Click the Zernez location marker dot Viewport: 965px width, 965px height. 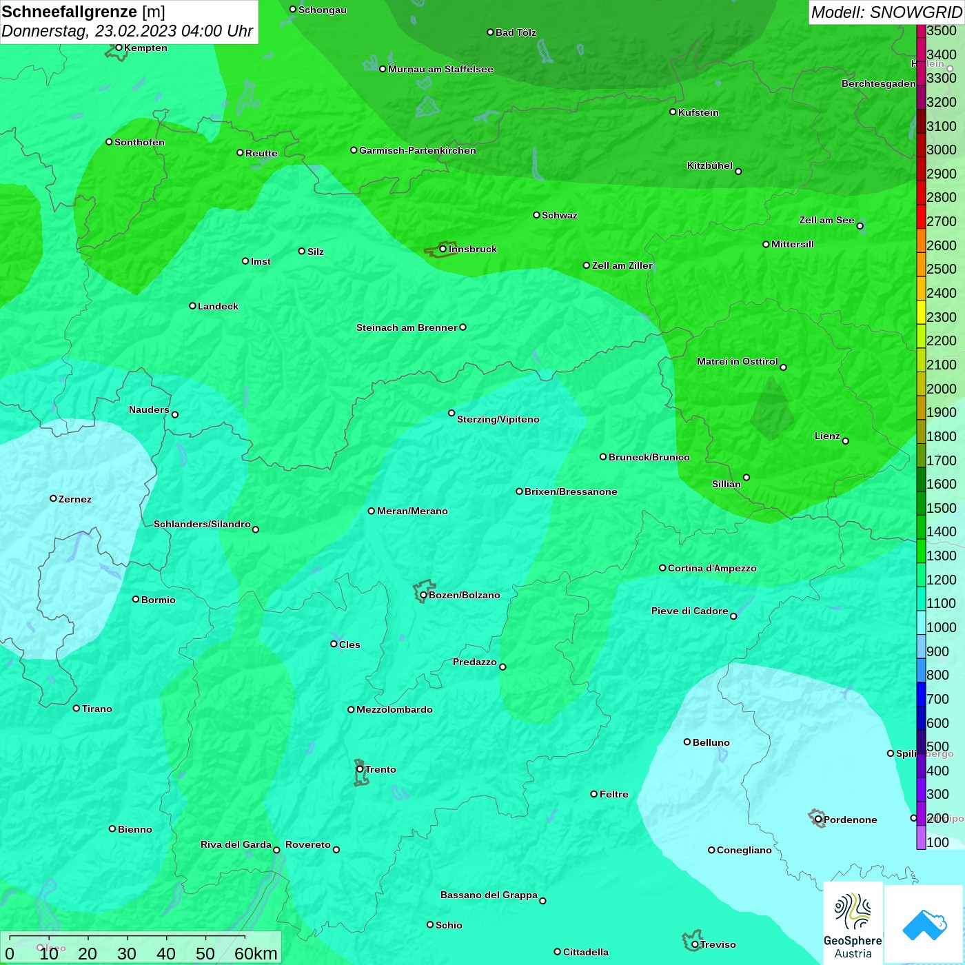pos(53,498)
